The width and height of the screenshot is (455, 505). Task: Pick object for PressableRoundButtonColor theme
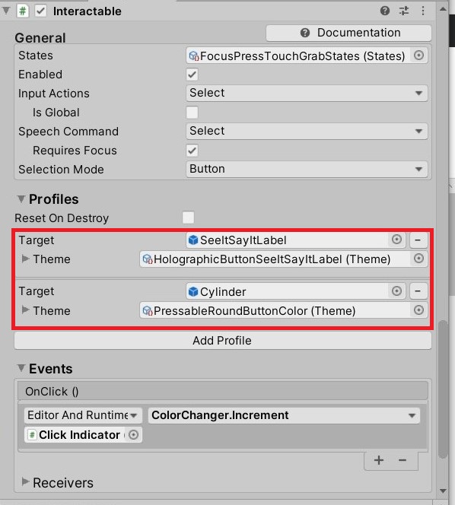[x=418, y=310]
